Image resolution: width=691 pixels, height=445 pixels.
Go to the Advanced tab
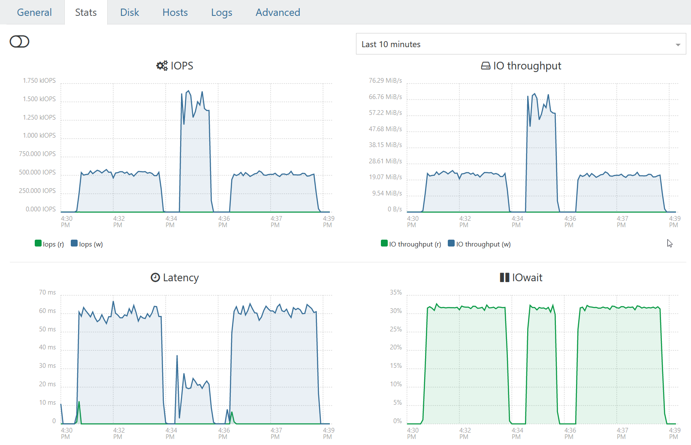(278, 12)
